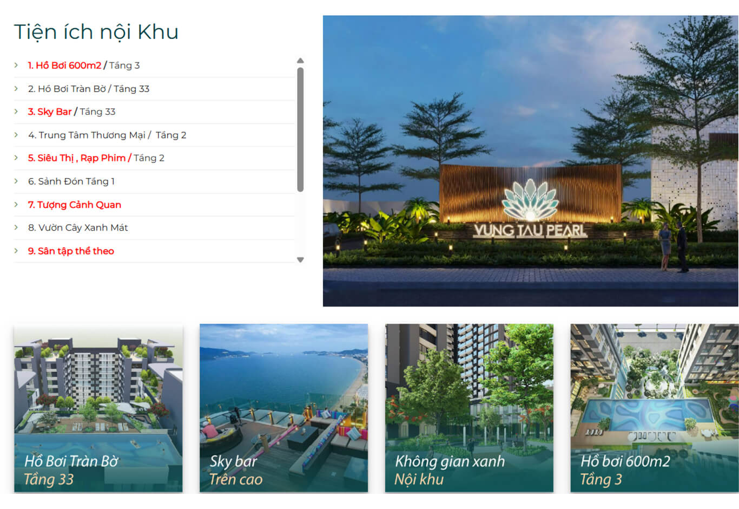The width and height of the screenshot is (739, 509).
Task: Click chevron next to Siêu Thị, Rạp Phim
Action: click(x=16, y=158)
